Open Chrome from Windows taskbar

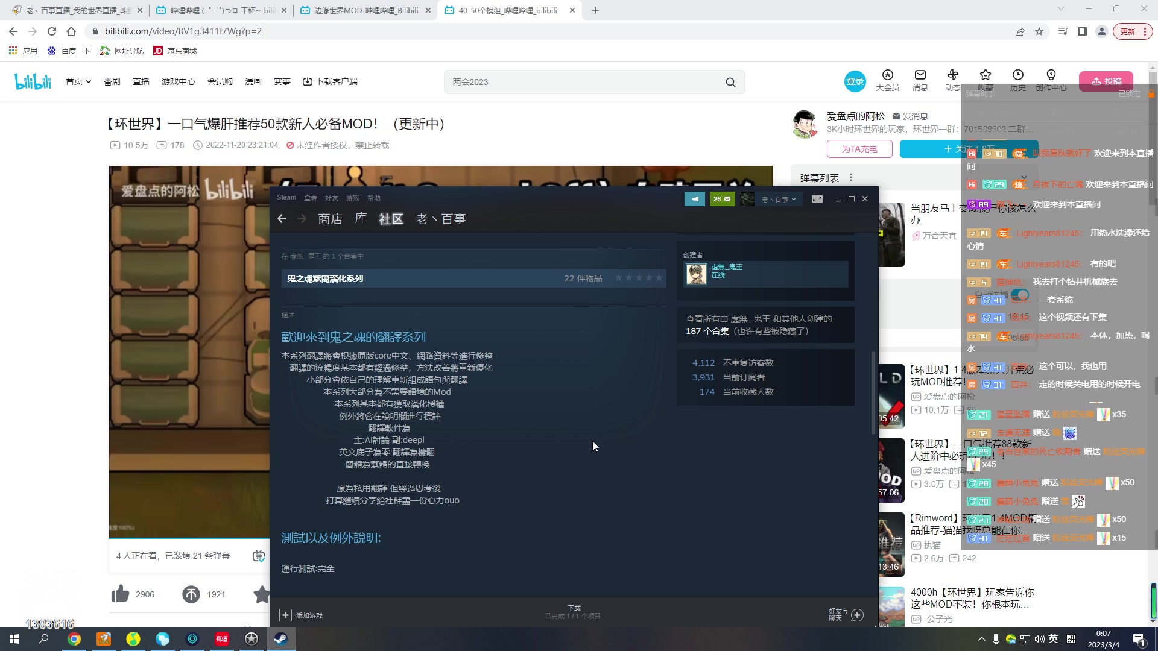pyautogui.click(x=74, y=639)
